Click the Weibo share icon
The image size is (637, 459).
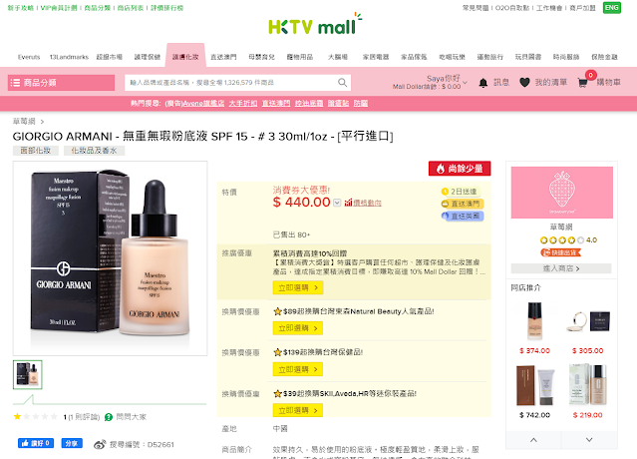[100, 444]
